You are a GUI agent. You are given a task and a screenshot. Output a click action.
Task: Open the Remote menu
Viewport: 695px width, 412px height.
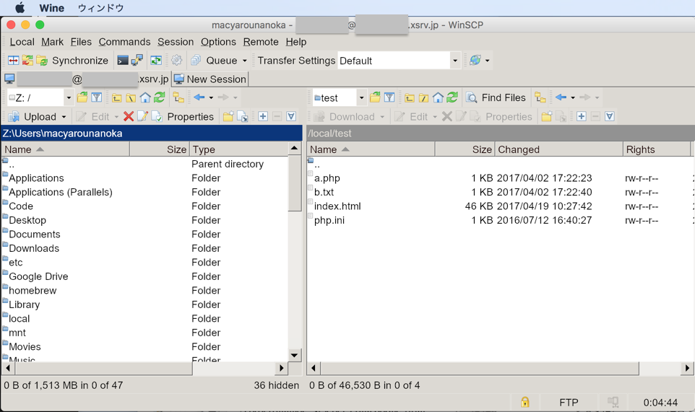[x=261, y=42]
